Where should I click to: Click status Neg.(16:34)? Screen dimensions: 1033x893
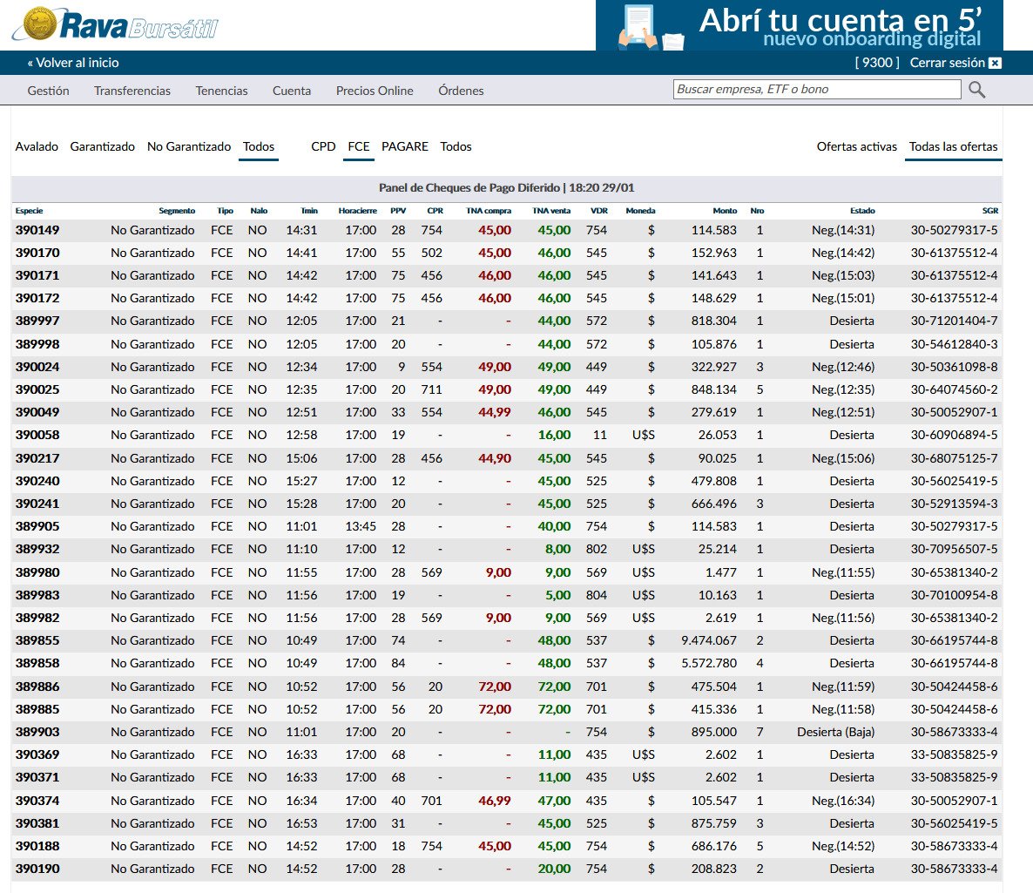pos(842,801)
